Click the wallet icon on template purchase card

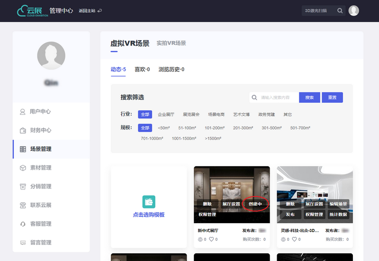click(x=149, y=202)
